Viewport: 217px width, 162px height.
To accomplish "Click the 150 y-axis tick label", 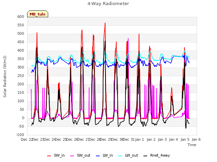I will point(21,92).
